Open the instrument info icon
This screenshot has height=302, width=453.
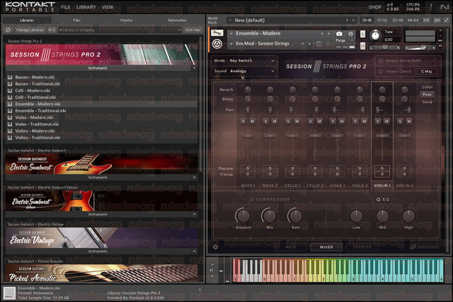pyautogui.click(x=350, y=34)
